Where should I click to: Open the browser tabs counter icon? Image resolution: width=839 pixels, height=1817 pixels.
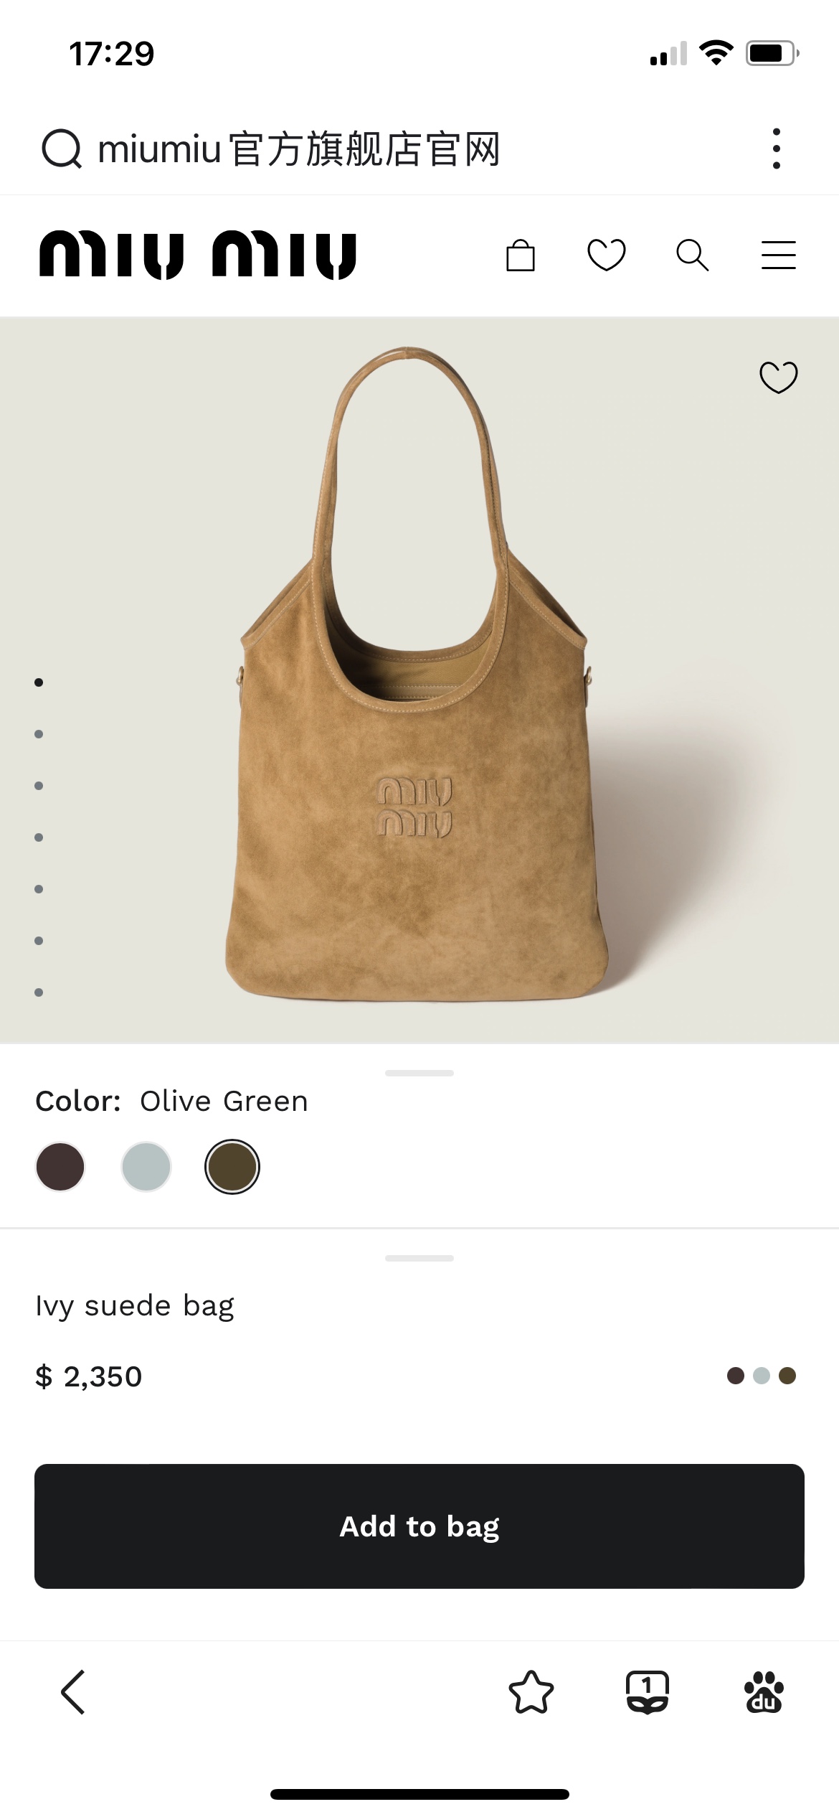click(648, 1692)
